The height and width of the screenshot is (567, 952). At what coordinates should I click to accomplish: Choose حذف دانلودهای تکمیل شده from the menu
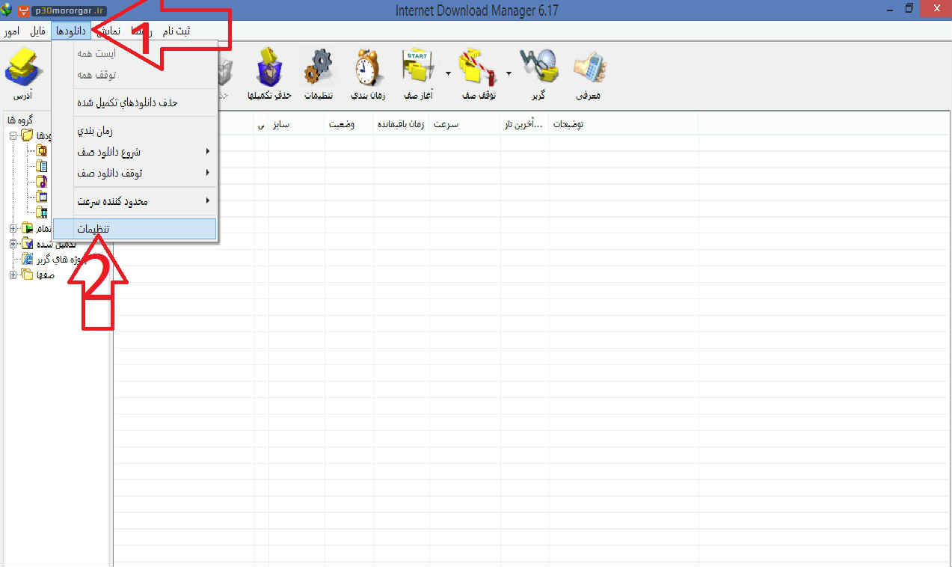click(x=135, y=102)
